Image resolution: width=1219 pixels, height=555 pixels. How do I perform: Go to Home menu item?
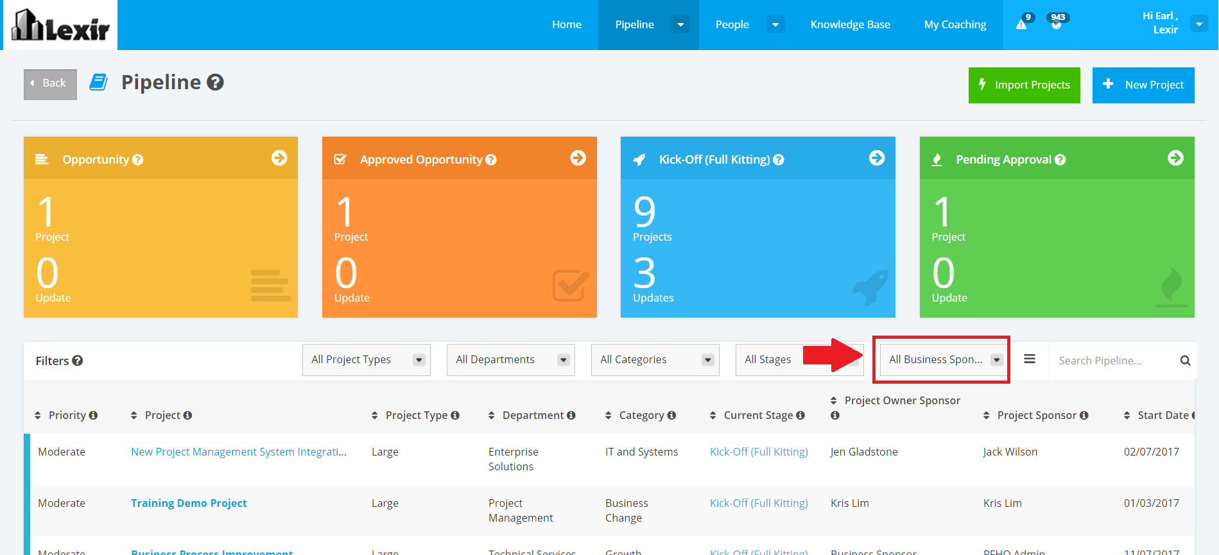[x=567, y=24]
